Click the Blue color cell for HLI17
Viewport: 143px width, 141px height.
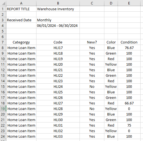pos(111,48)
